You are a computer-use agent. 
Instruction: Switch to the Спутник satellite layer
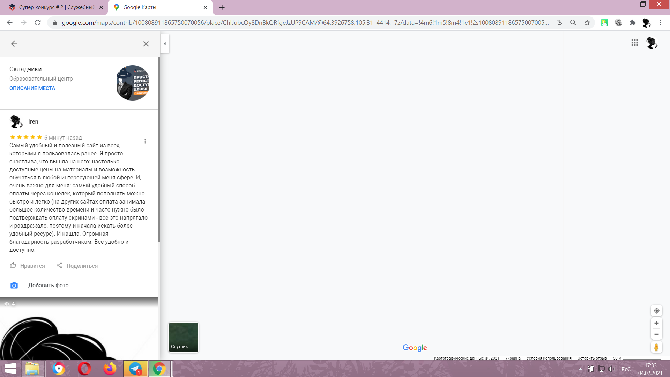click(184, 337)
